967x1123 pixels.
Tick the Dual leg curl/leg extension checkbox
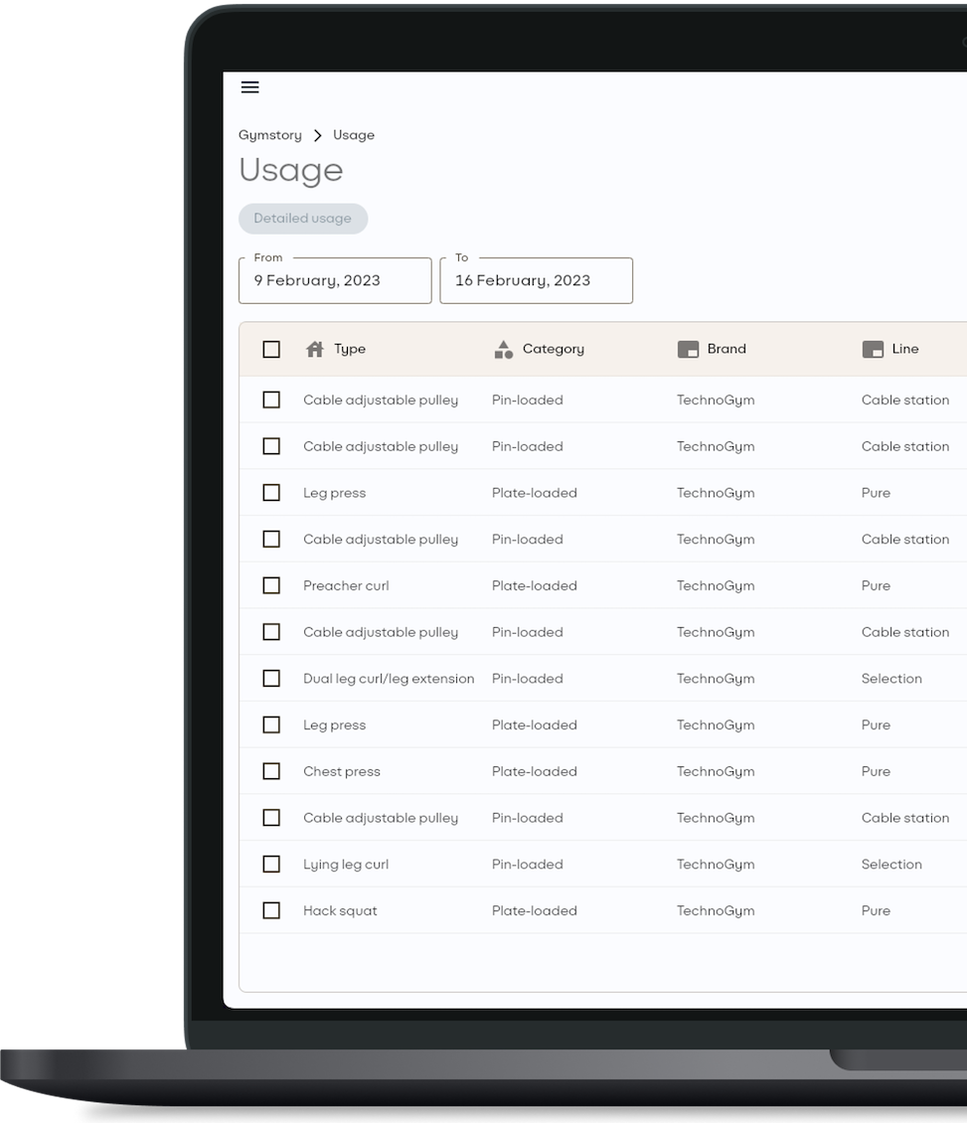tap(271, 678)
